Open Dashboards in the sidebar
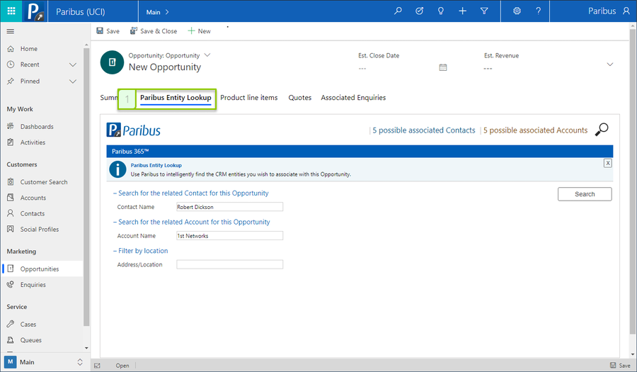Viewport: 637px width, 372px height. tap(37, 126)
